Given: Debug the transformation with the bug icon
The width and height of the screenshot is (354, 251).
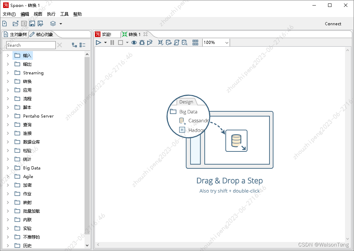Looking at the screenshot, I should (142, 43).
